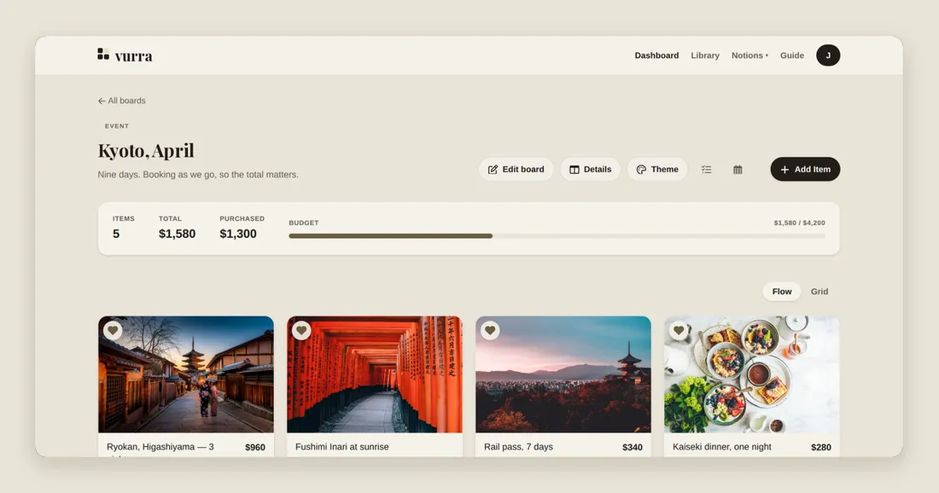Open the board Details button
Viewport: 939px width, 493px height.
[x=590, y=170]
